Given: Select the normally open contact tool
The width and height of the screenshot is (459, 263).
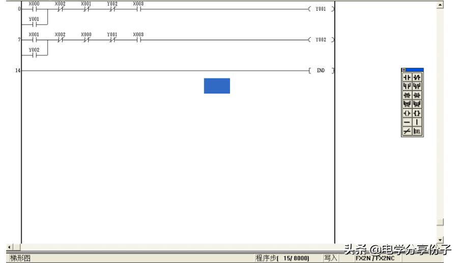Looking at the screenshot, I should 407,77.
